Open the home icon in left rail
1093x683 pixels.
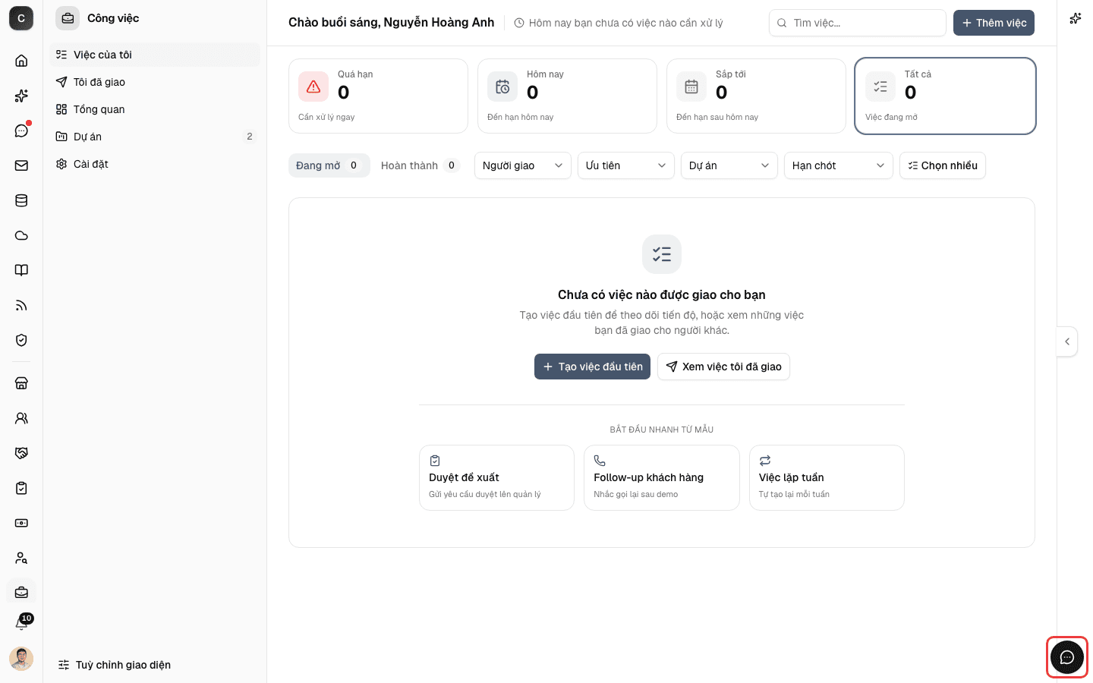(21, 61)
